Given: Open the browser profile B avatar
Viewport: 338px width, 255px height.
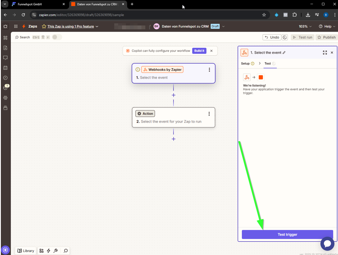Looking at the screenshot, I should tap(326, 15).
